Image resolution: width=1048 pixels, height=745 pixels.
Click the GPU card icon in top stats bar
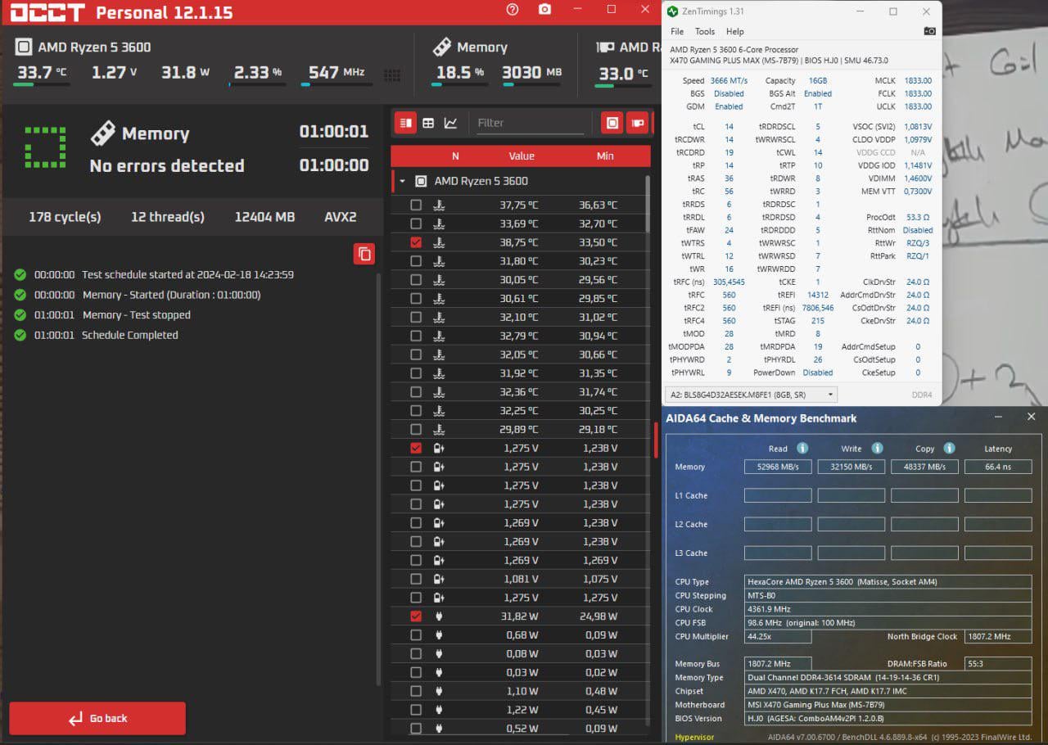[x=606, y=47]
